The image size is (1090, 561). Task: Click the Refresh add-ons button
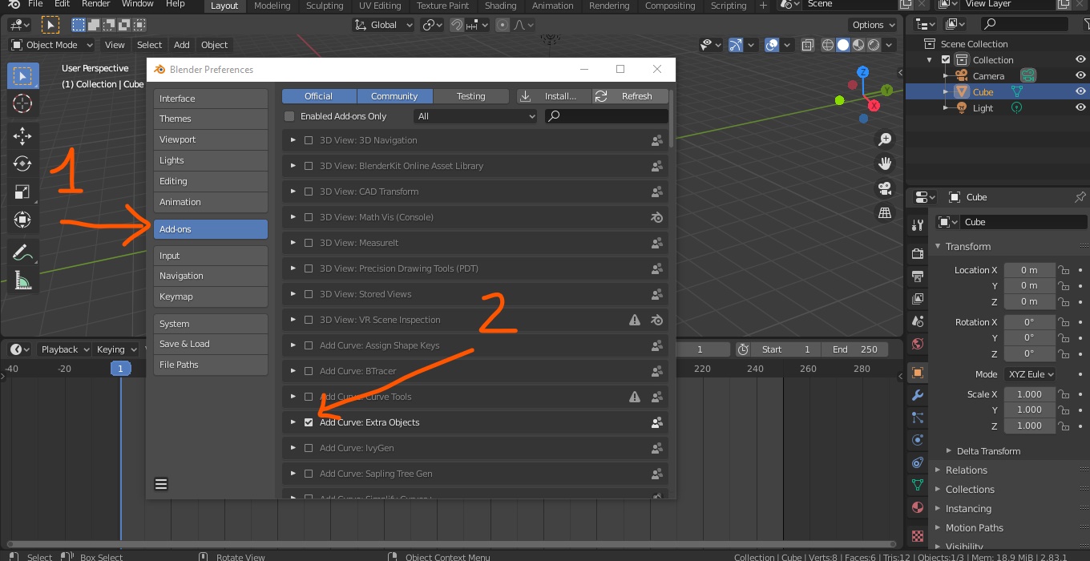(629, 96)
